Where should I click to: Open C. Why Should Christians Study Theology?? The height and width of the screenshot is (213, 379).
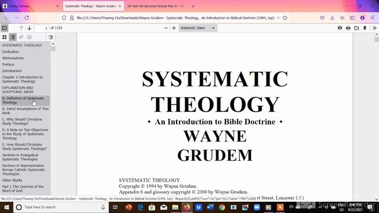tap(22, 121)
